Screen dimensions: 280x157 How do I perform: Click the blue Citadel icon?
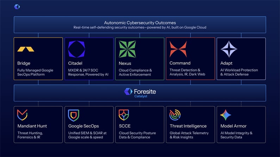(77, 49)
